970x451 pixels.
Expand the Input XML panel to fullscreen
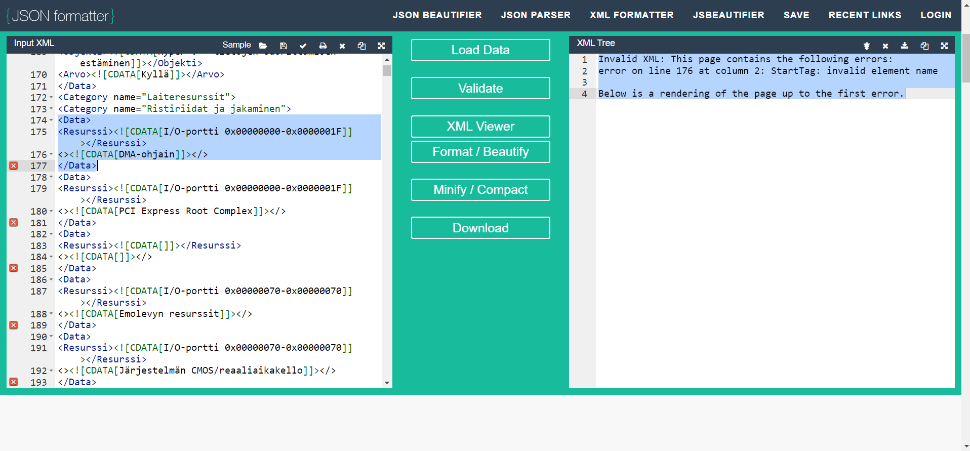(381, 46)
